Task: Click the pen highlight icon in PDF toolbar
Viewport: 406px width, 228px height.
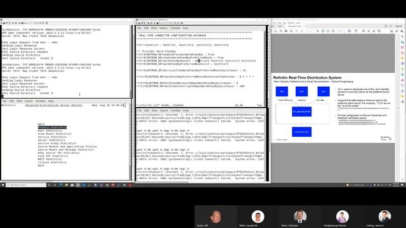Action: [x=369, y=31]
